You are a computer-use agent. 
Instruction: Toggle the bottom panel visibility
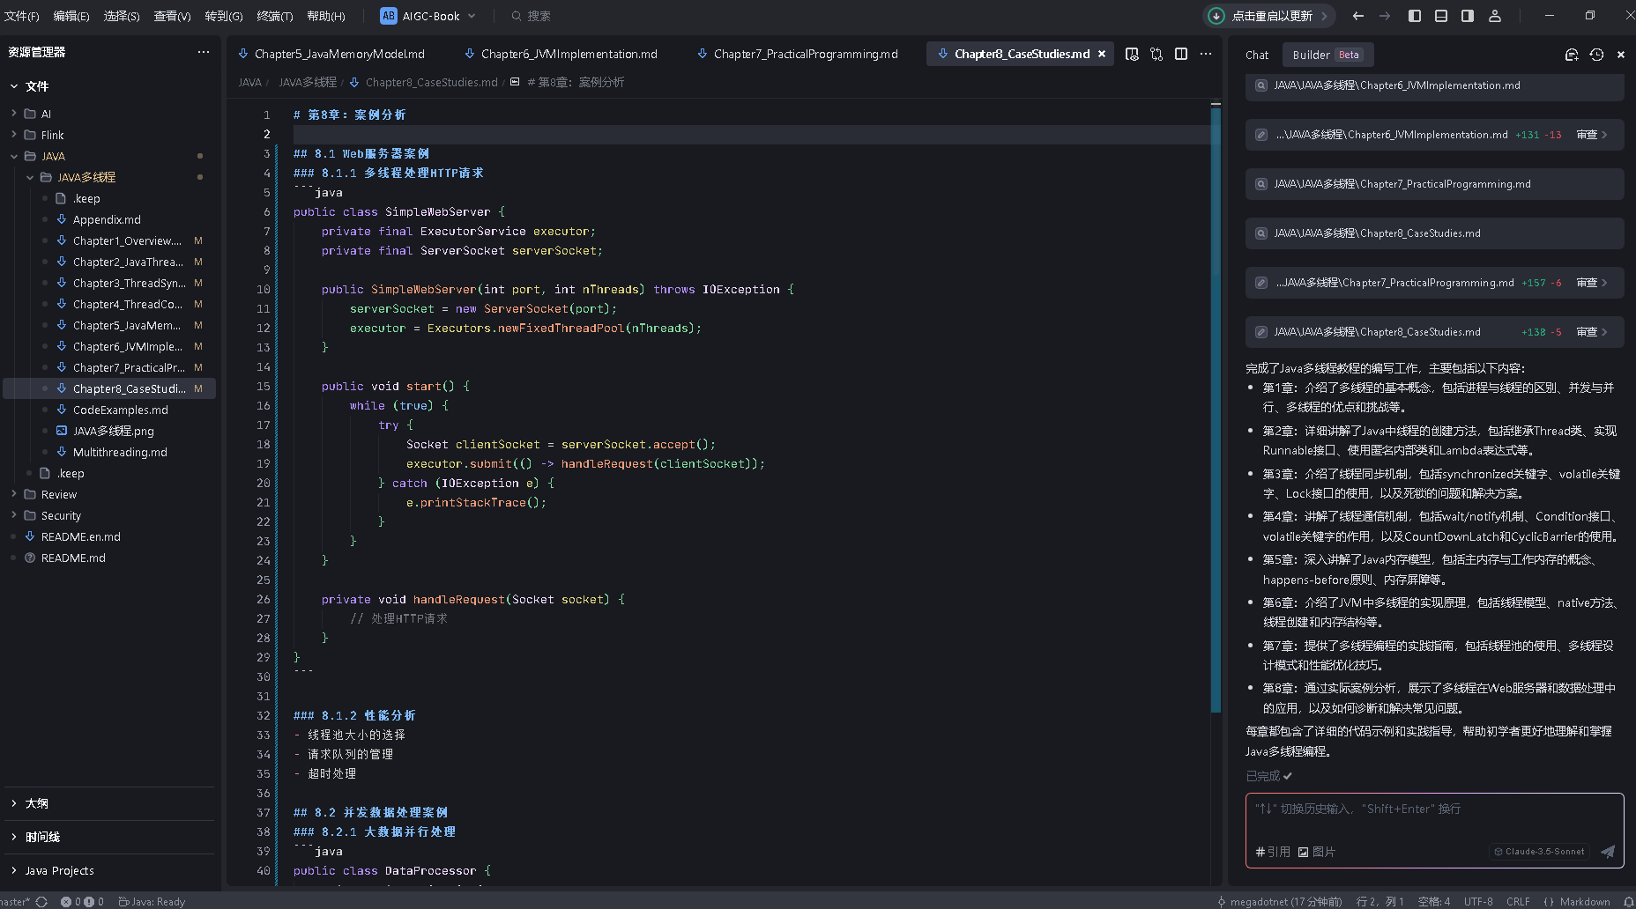[1441, 16]
